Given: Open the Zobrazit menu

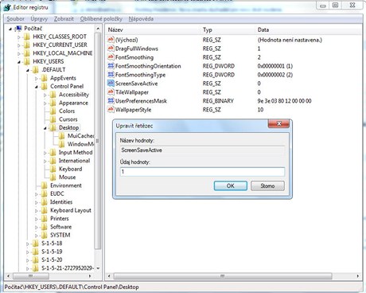Looking at the screenshot, I should coord(64,19).
